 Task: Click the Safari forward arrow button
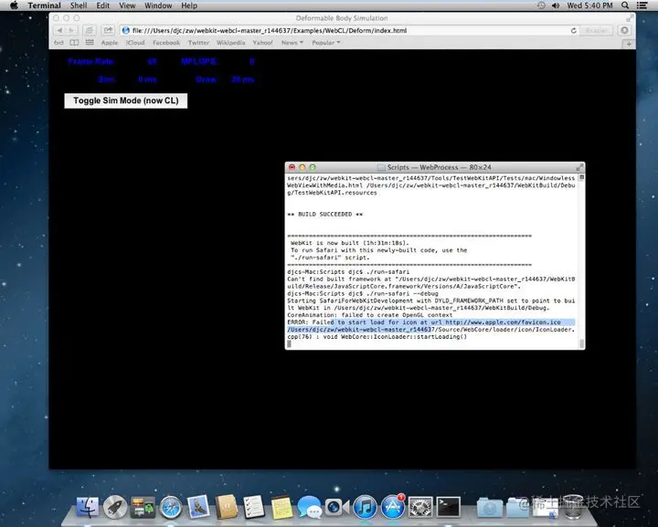pyautogui.click(x=71, y=31)
